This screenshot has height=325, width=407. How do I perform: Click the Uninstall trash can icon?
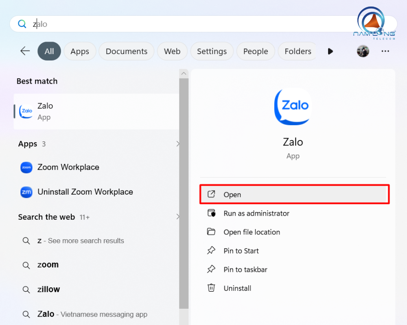[x=211, y=288]
